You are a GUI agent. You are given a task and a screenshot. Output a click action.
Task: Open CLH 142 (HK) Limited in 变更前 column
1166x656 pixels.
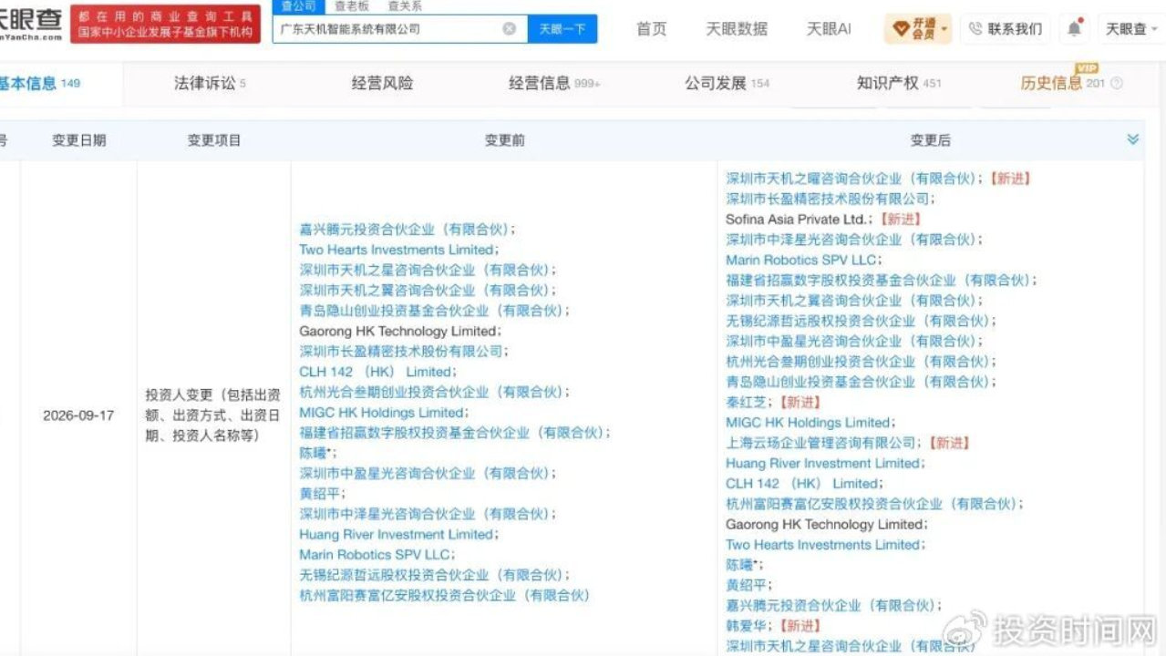tap(376, 372)
